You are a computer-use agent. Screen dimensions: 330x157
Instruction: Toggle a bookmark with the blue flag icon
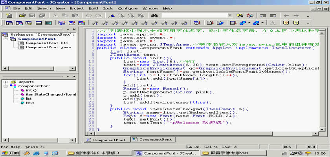coord(111,16)
